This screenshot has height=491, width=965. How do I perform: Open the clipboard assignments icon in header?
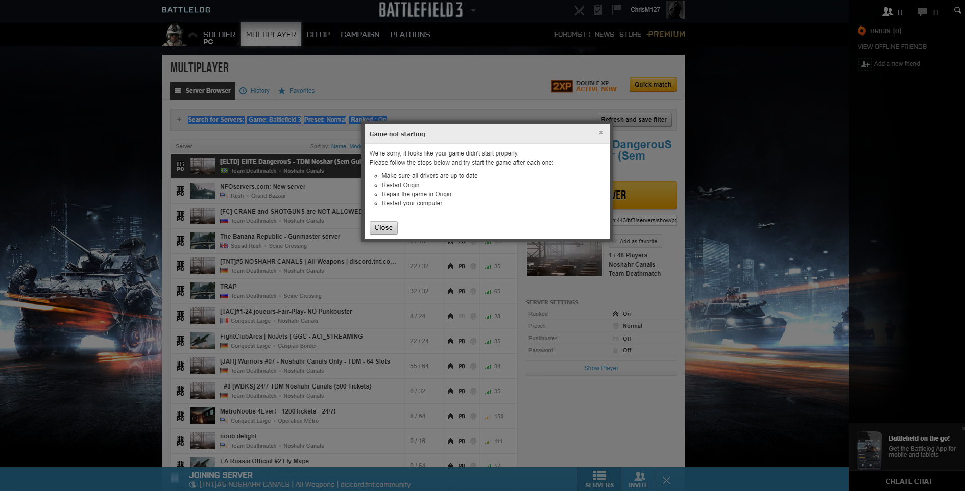pyautogui.click(x=598, y=10)
